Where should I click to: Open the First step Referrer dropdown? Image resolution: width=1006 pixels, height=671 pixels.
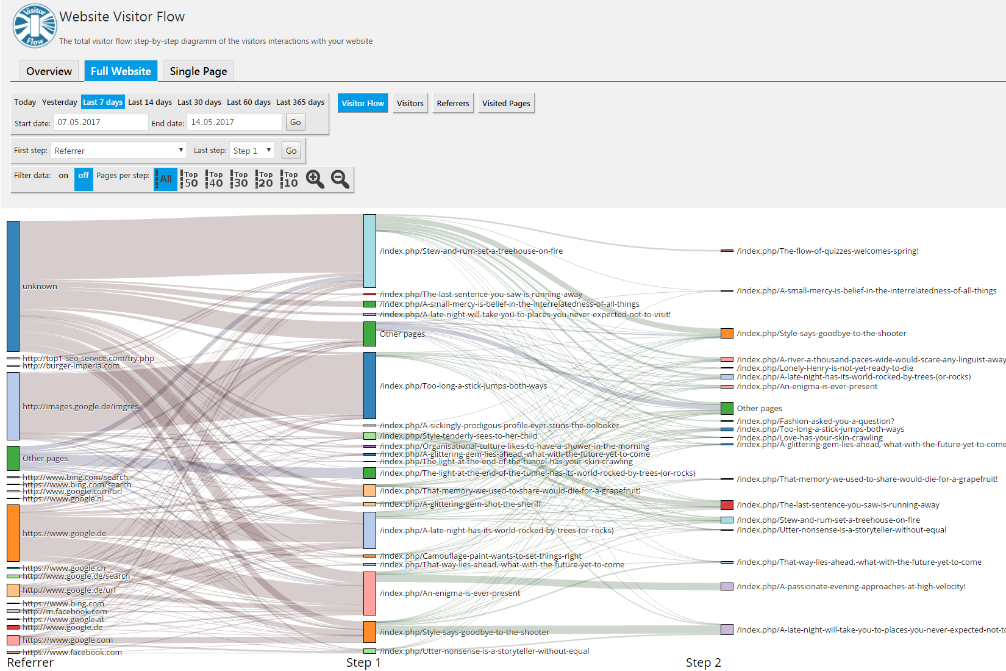(118, 151)
